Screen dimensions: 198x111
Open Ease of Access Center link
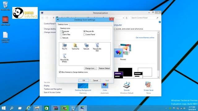tap(52, 92)
